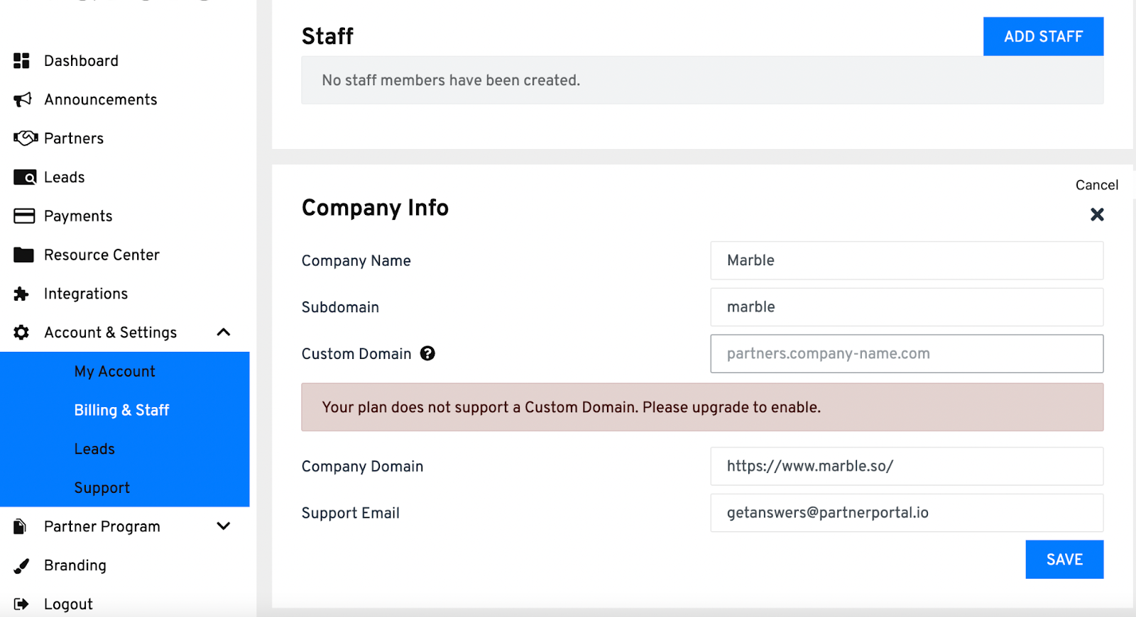Click the Custom Domain input field

coord(906,353)
